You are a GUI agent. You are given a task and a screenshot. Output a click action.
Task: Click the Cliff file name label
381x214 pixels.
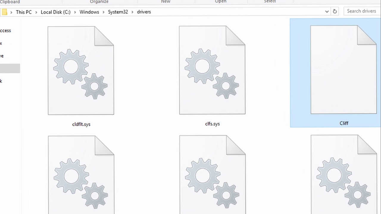click(344, 123)
